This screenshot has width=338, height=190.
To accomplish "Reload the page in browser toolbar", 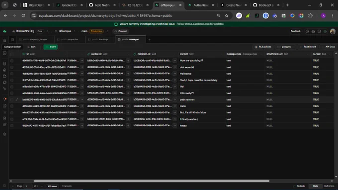I will coord(23,15).
